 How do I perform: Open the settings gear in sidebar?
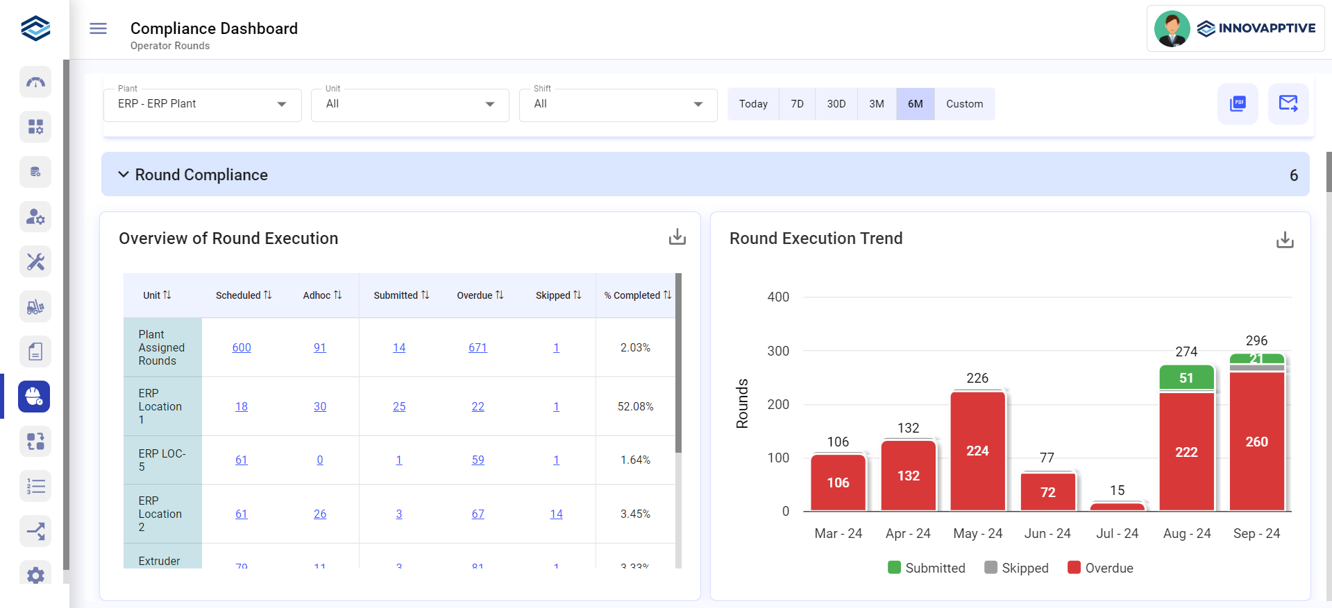(x=35, y=575)
